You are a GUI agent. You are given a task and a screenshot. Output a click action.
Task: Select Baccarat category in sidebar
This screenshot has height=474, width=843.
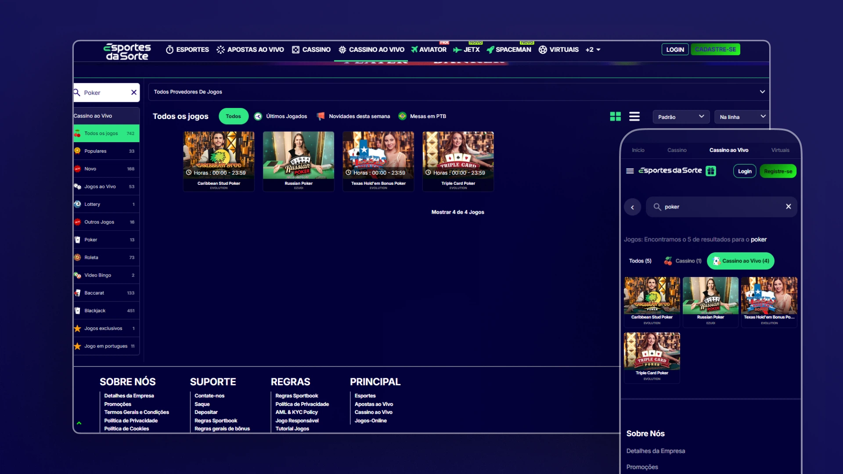[x=106, y=293]
